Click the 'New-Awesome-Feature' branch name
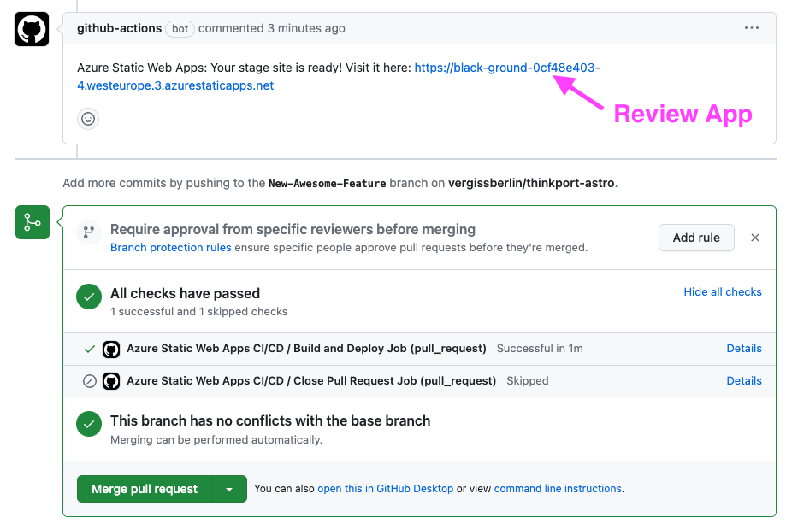Viewport: 792px width, 529px height. click(x=328, y=183)
